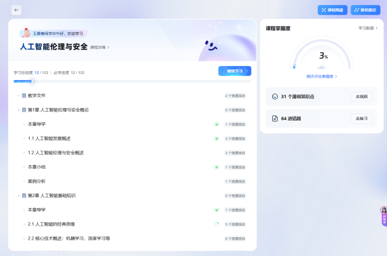Click the hexagon icon beside 31 个薄弱知识点

275,96
